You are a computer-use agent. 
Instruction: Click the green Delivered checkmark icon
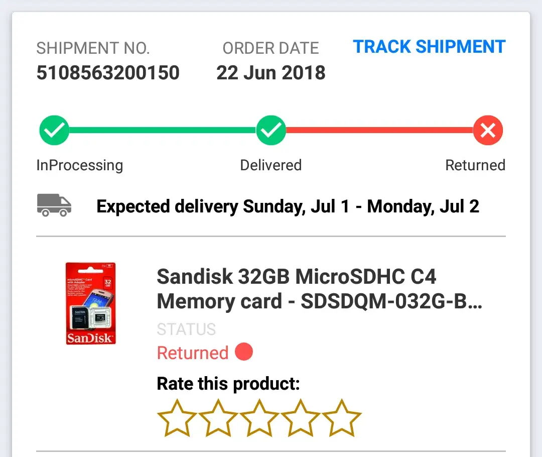(271, 131)
